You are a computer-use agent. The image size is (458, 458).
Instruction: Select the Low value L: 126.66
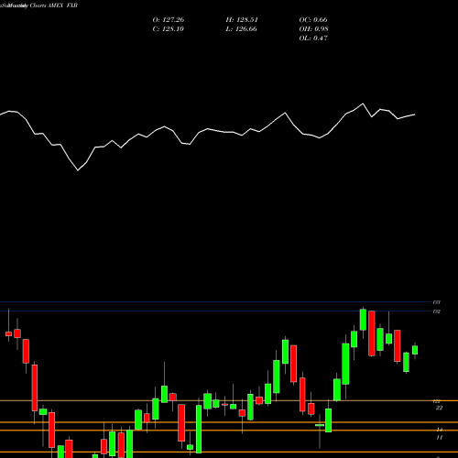tap(241, 29)
